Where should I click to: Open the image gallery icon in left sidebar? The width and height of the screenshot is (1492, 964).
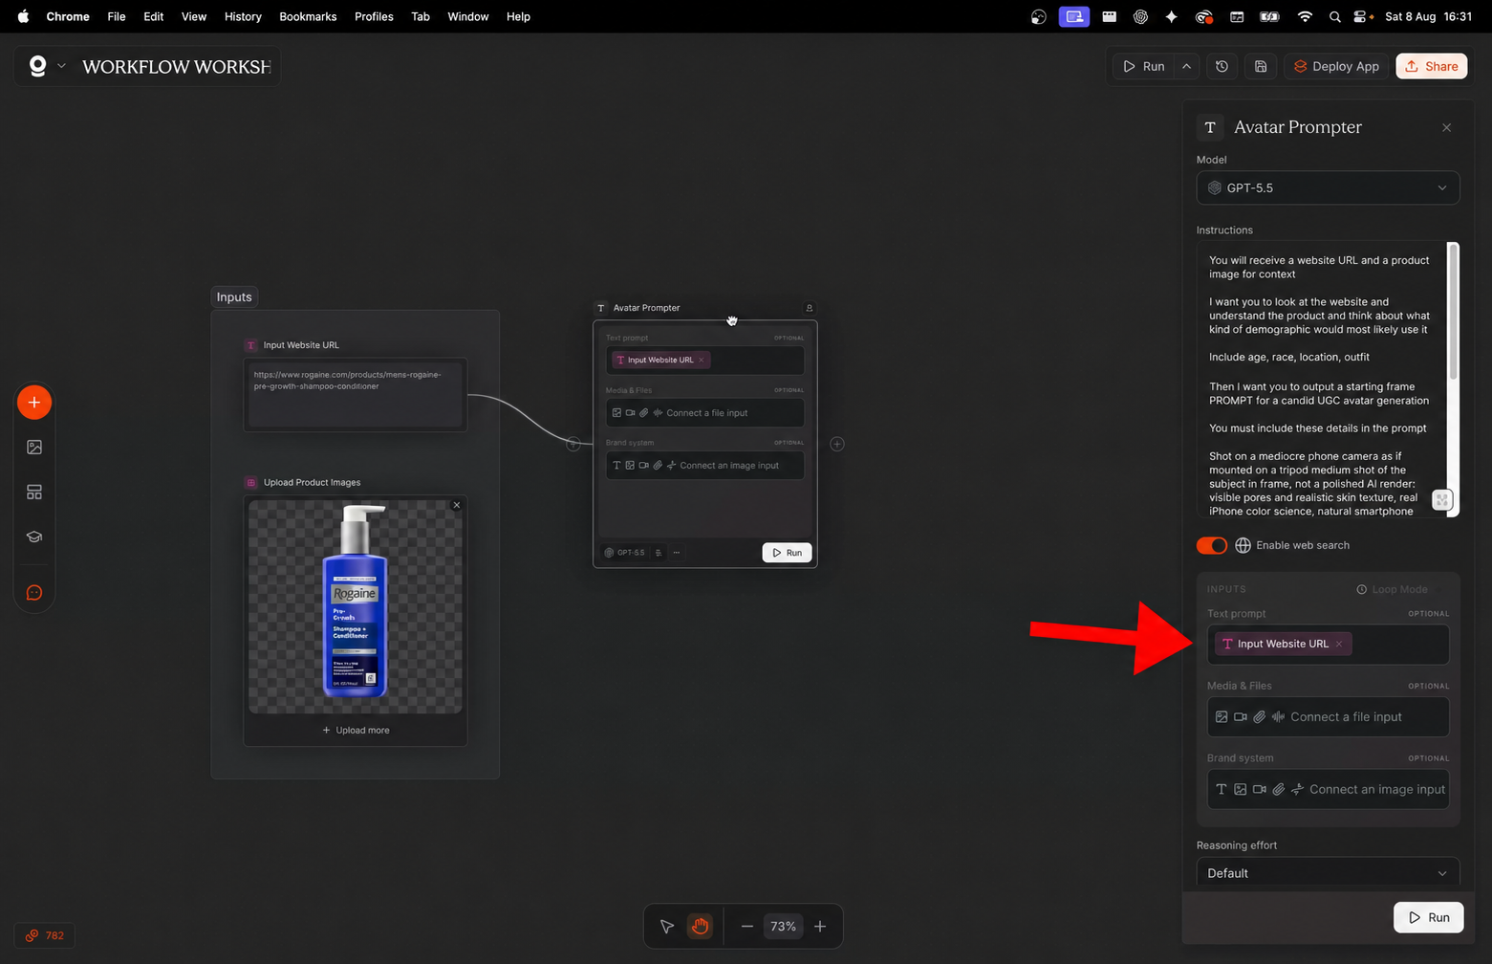click(34, 448)
